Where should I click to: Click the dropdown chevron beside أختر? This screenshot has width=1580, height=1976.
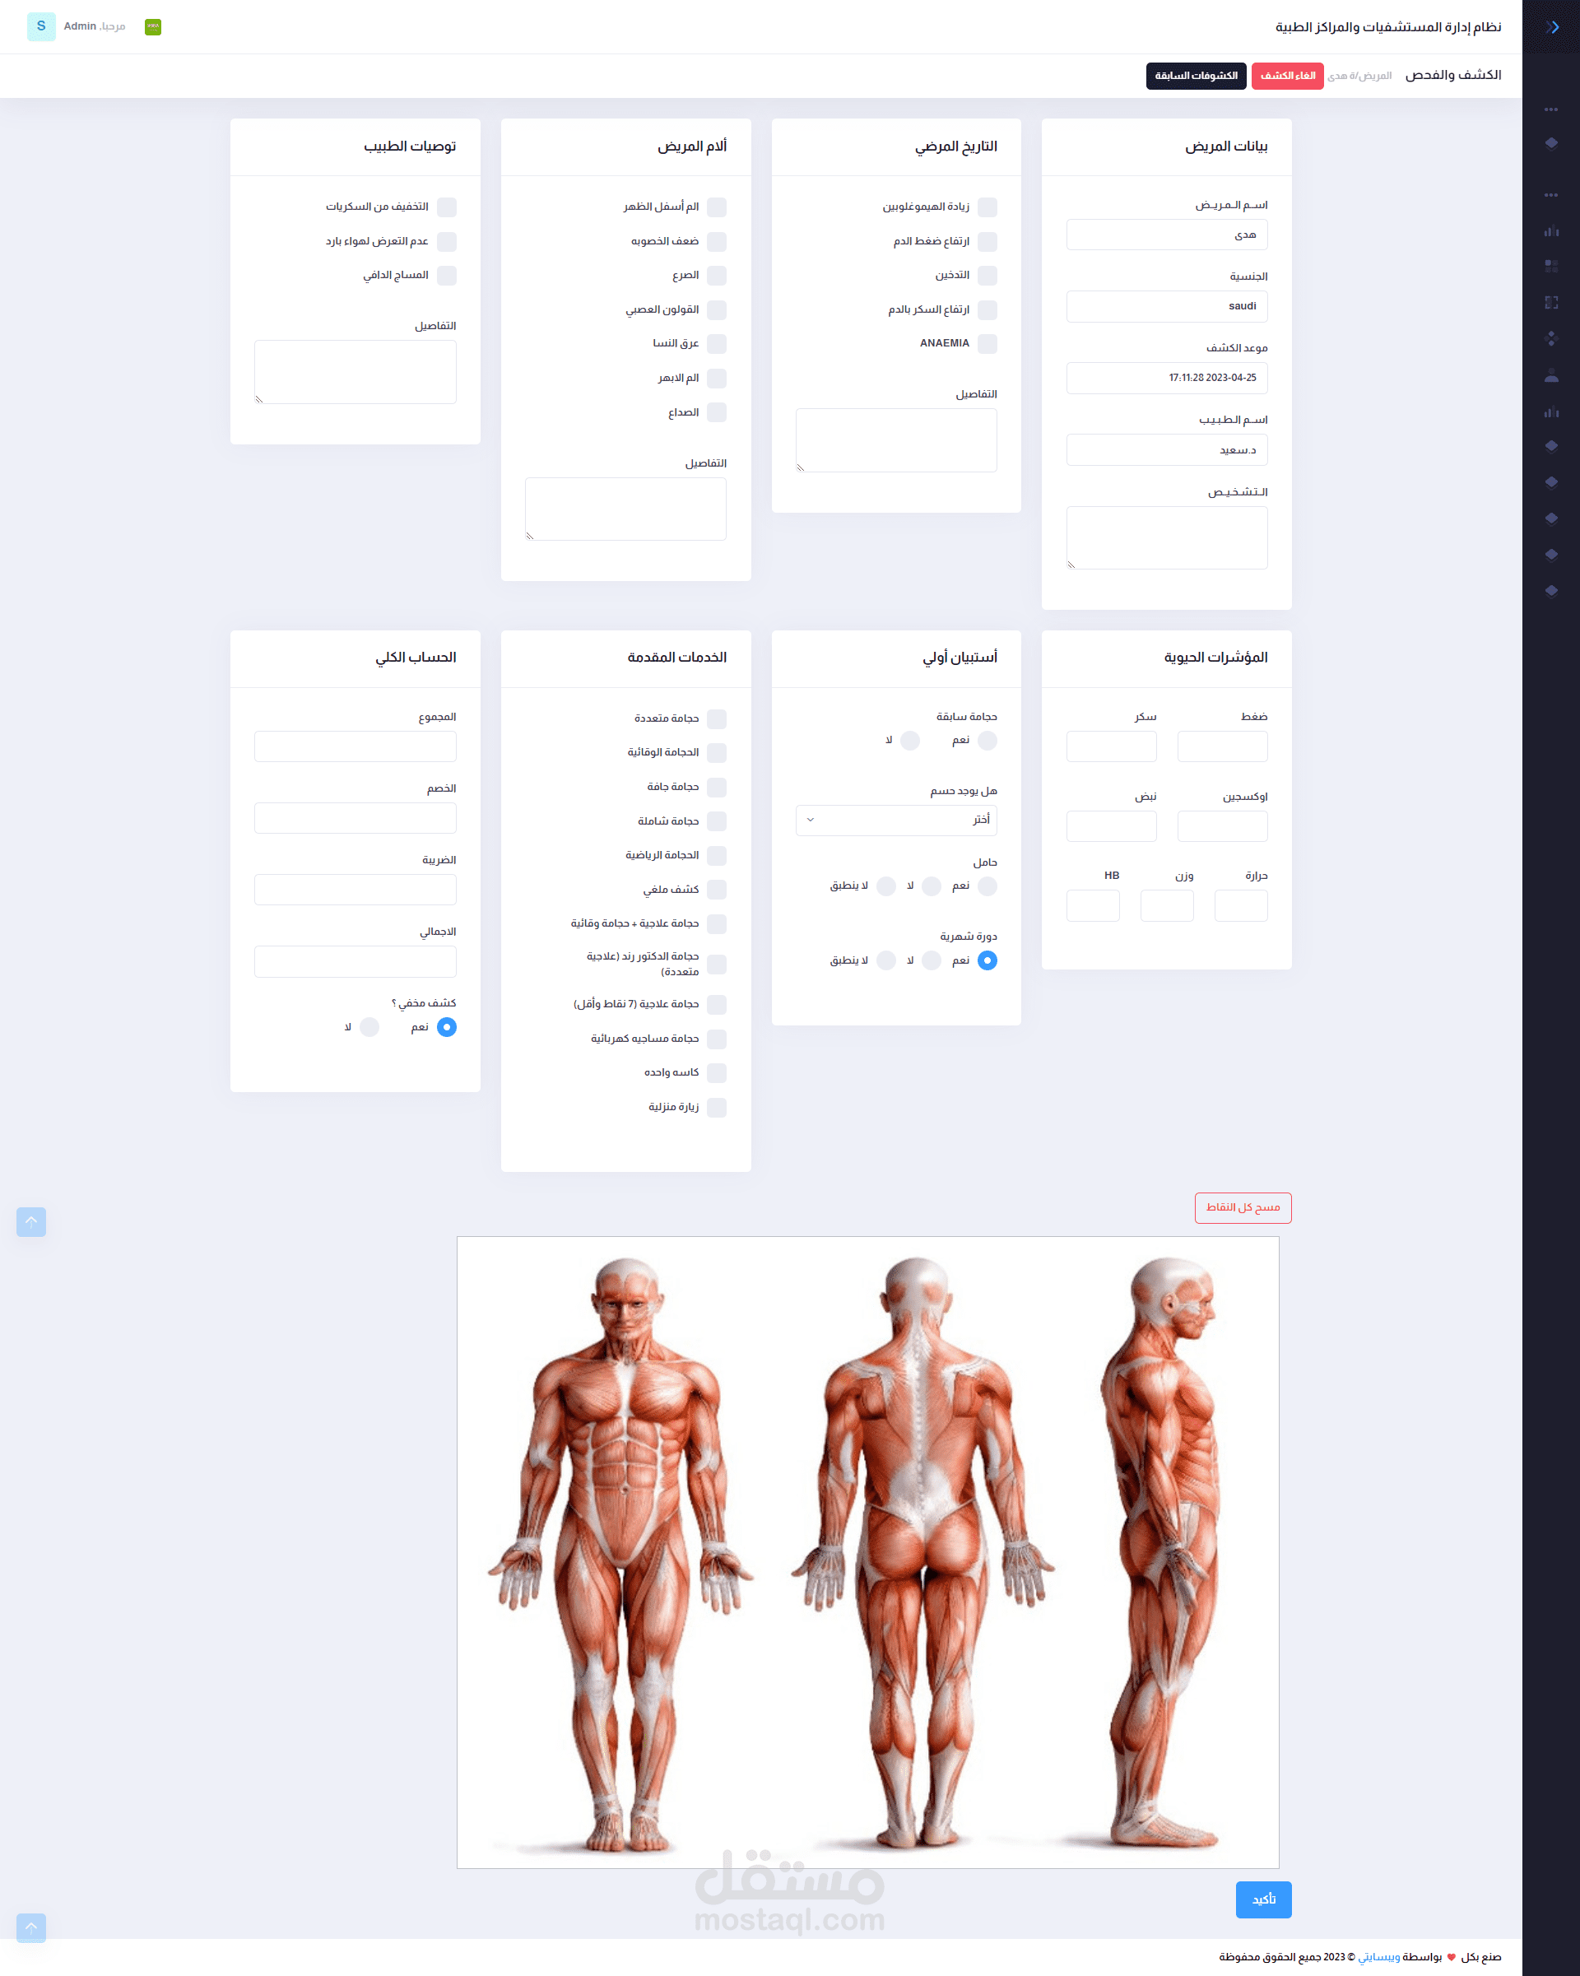tap(811, 821)
